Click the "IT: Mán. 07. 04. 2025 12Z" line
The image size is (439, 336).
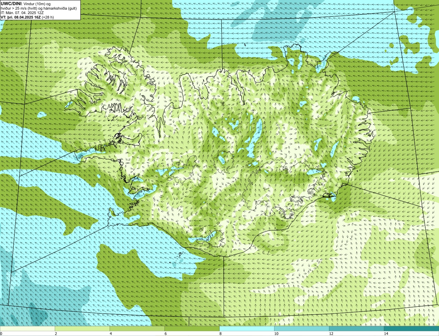[22, 12]
